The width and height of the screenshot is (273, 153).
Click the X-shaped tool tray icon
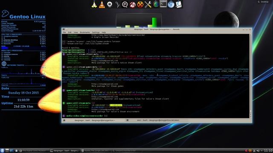click(x=254, y=151)
